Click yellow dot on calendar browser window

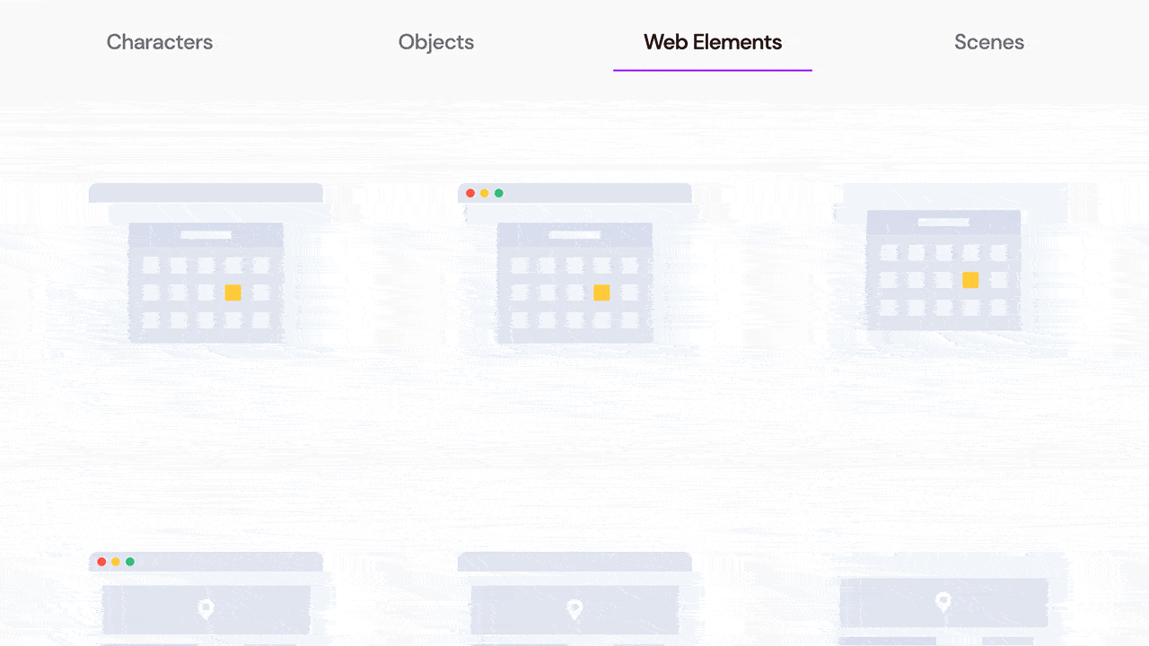pos(485,193)
